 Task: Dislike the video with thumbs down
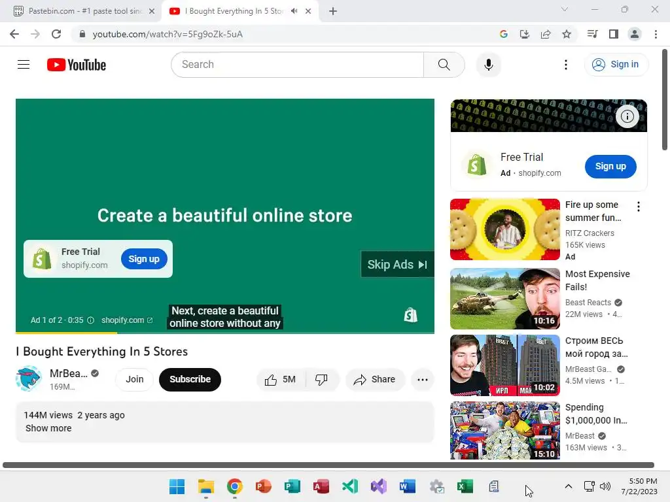click(321, 380)
